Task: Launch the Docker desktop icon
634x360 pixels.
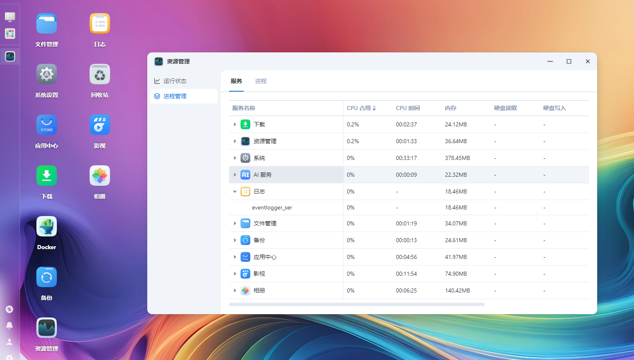Action: [47, 227]
